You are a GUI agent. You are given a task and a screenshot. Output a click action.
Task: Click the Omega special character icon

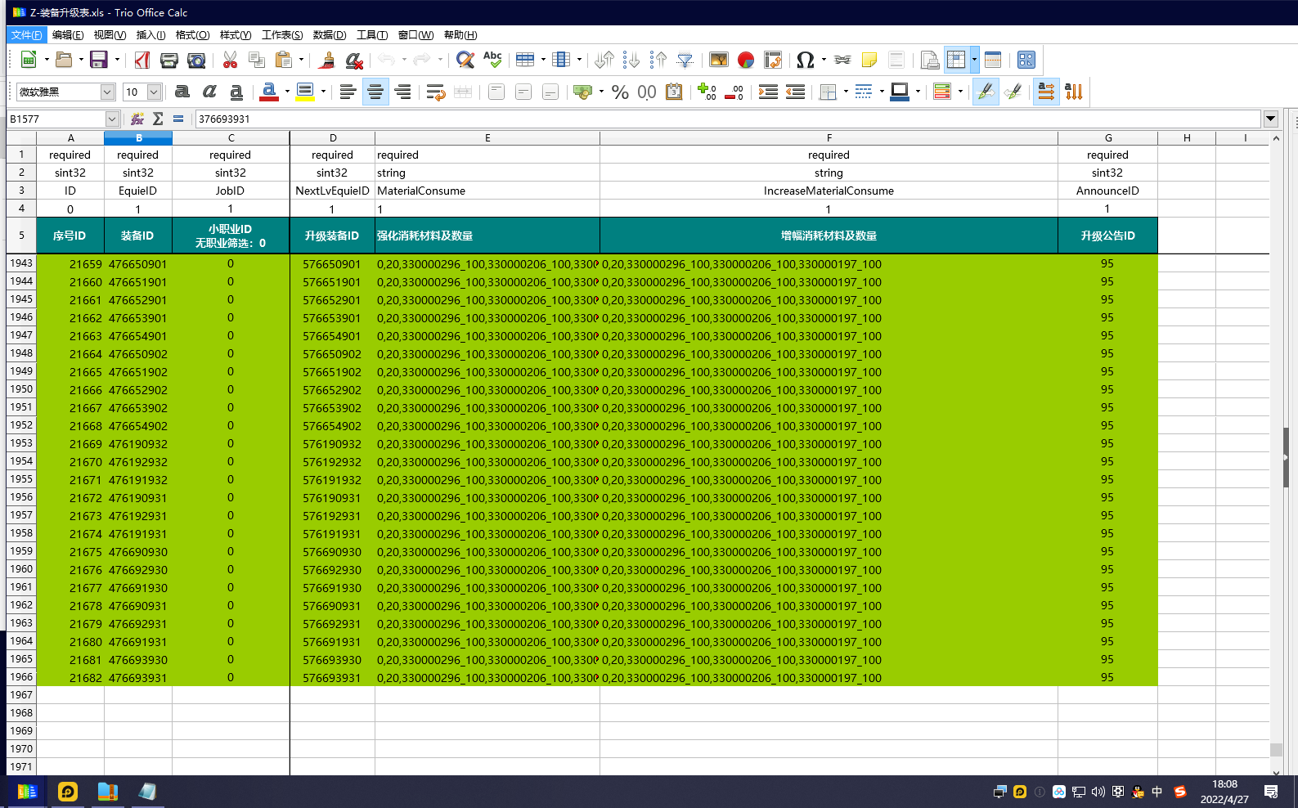click(x=805, y=60)
